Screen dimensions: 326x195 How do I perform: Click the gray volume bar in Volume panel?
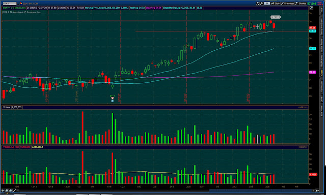pyautogui.click(x=257, y=139)
